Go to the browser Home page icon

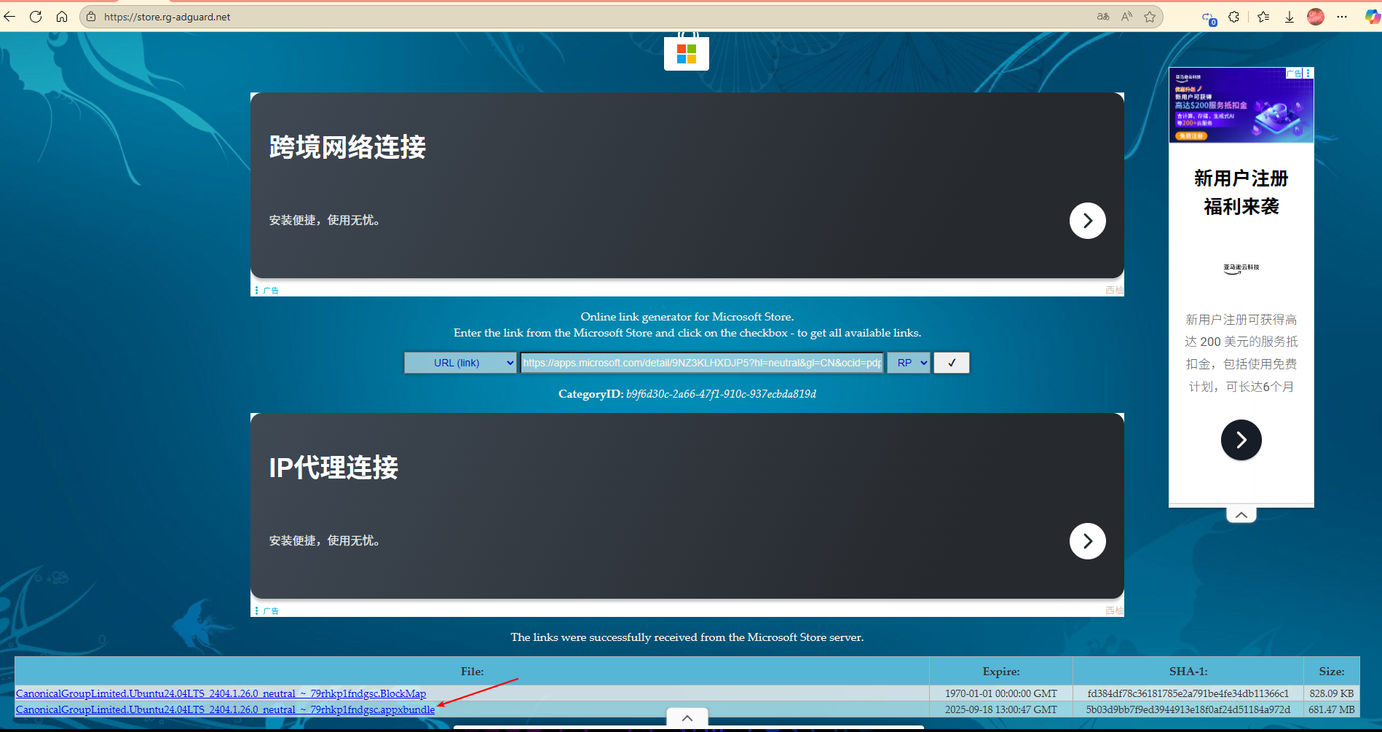[62, 17]
